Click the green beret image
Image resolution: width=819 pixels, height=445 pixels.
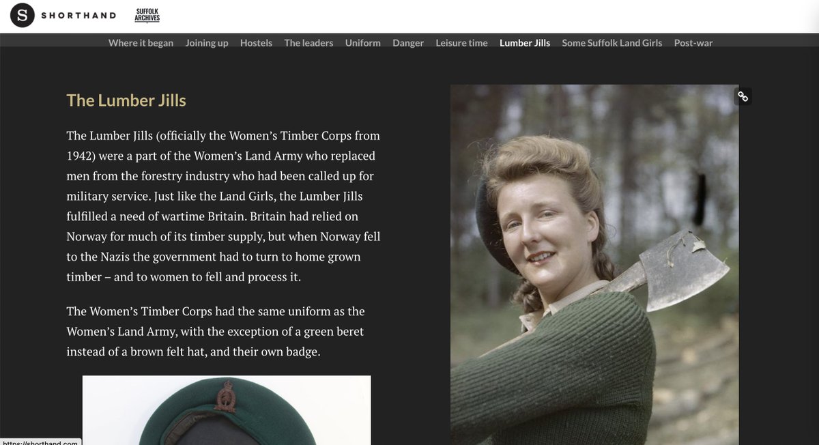(x=227, y=410)
